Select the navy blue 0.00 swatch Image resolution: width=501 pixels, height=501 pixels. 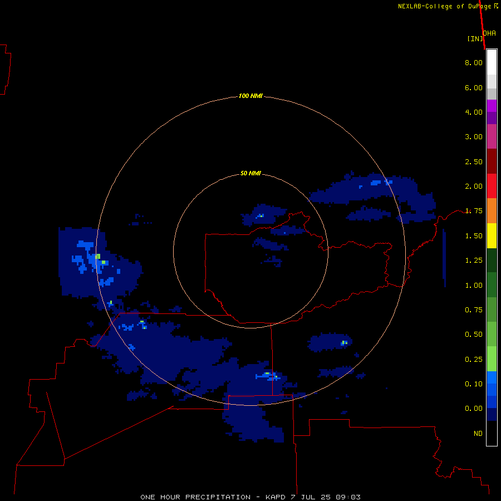(492, 415)
